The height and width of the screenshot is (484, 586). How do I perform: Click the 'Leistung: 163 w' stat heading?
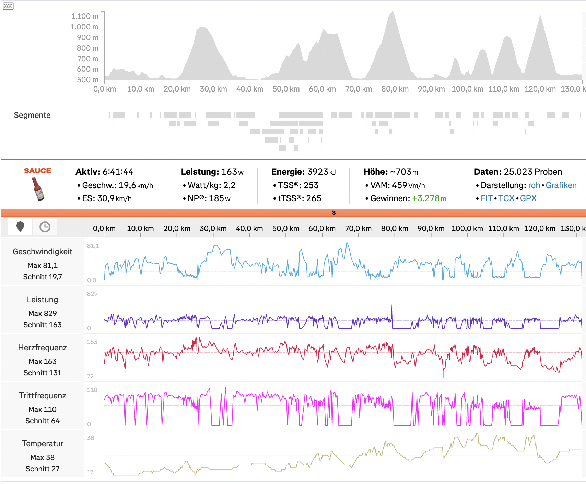click(212, 172)
